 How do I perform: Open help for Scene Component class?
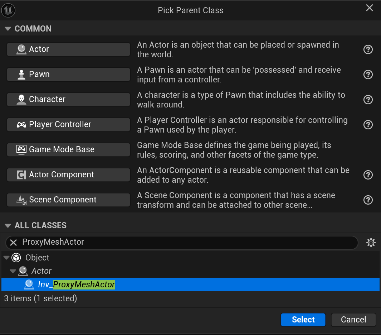[x=368, y=200]
